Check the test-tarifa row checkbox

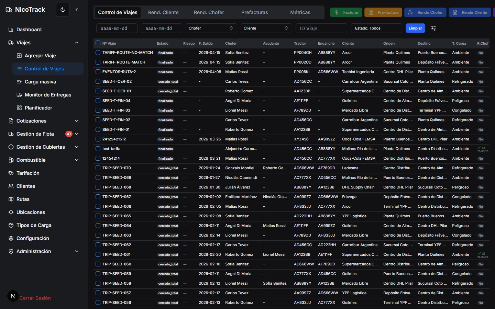[x=98, y=149]
